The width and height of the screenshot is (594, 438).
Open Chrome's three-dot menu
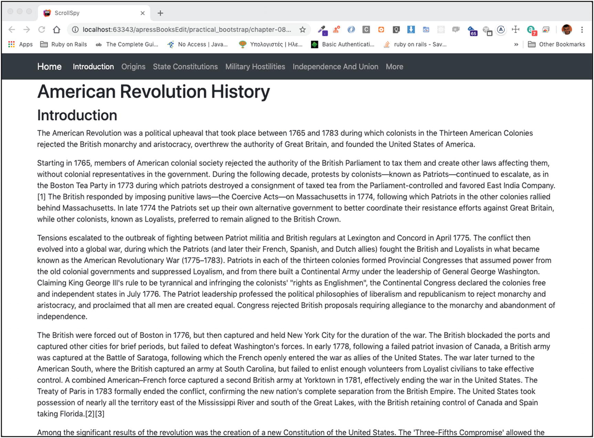point(582,30)
